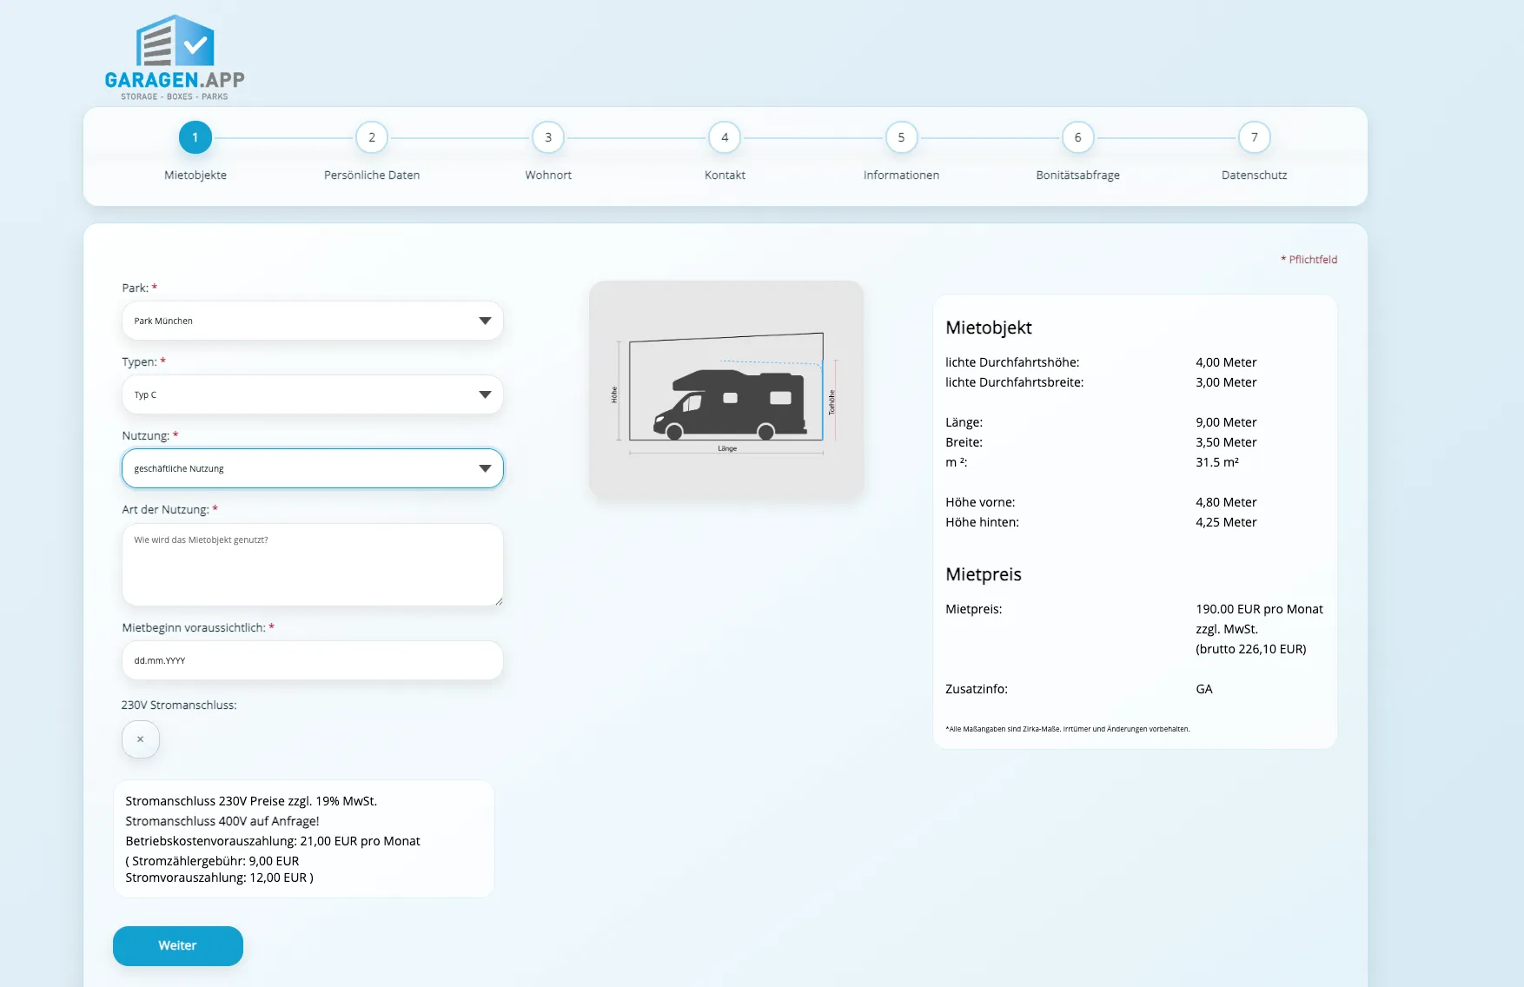Screen dimensions: 1524x987
Task: Click the '190.00 EUR pro Monat' price text
Action: click(1259, 609)
